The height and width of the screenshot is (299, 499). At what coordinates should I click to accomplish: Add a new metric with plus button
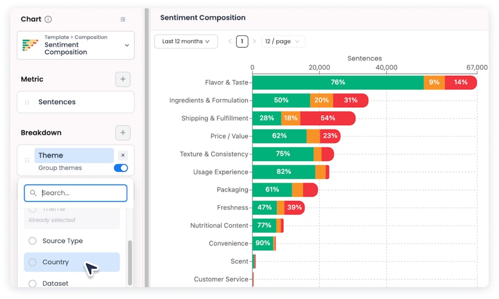coord(123,79)
